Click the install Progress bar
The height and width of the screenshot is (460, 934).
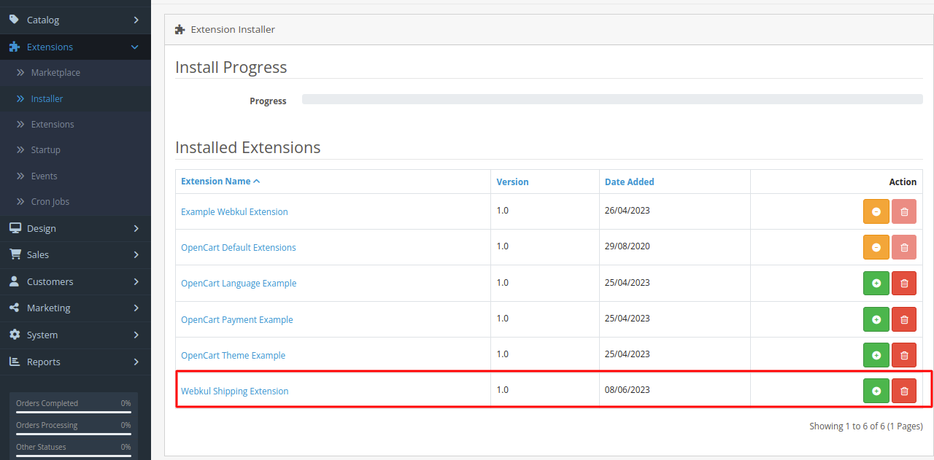pos(612,99)
